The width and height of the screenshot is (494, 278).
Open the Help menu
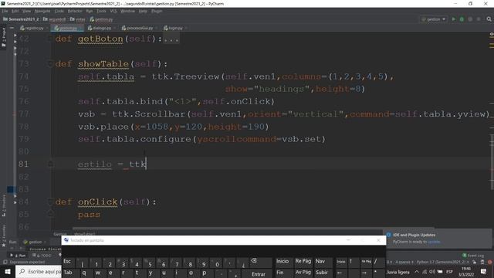(143, 11)
